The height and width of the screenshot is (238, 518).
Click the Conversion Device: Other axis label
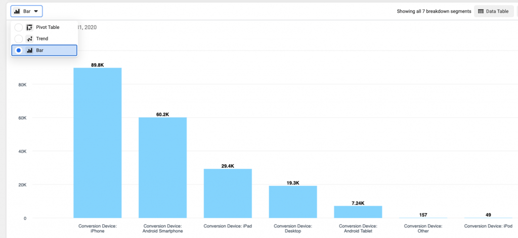(x=423, y=228)
